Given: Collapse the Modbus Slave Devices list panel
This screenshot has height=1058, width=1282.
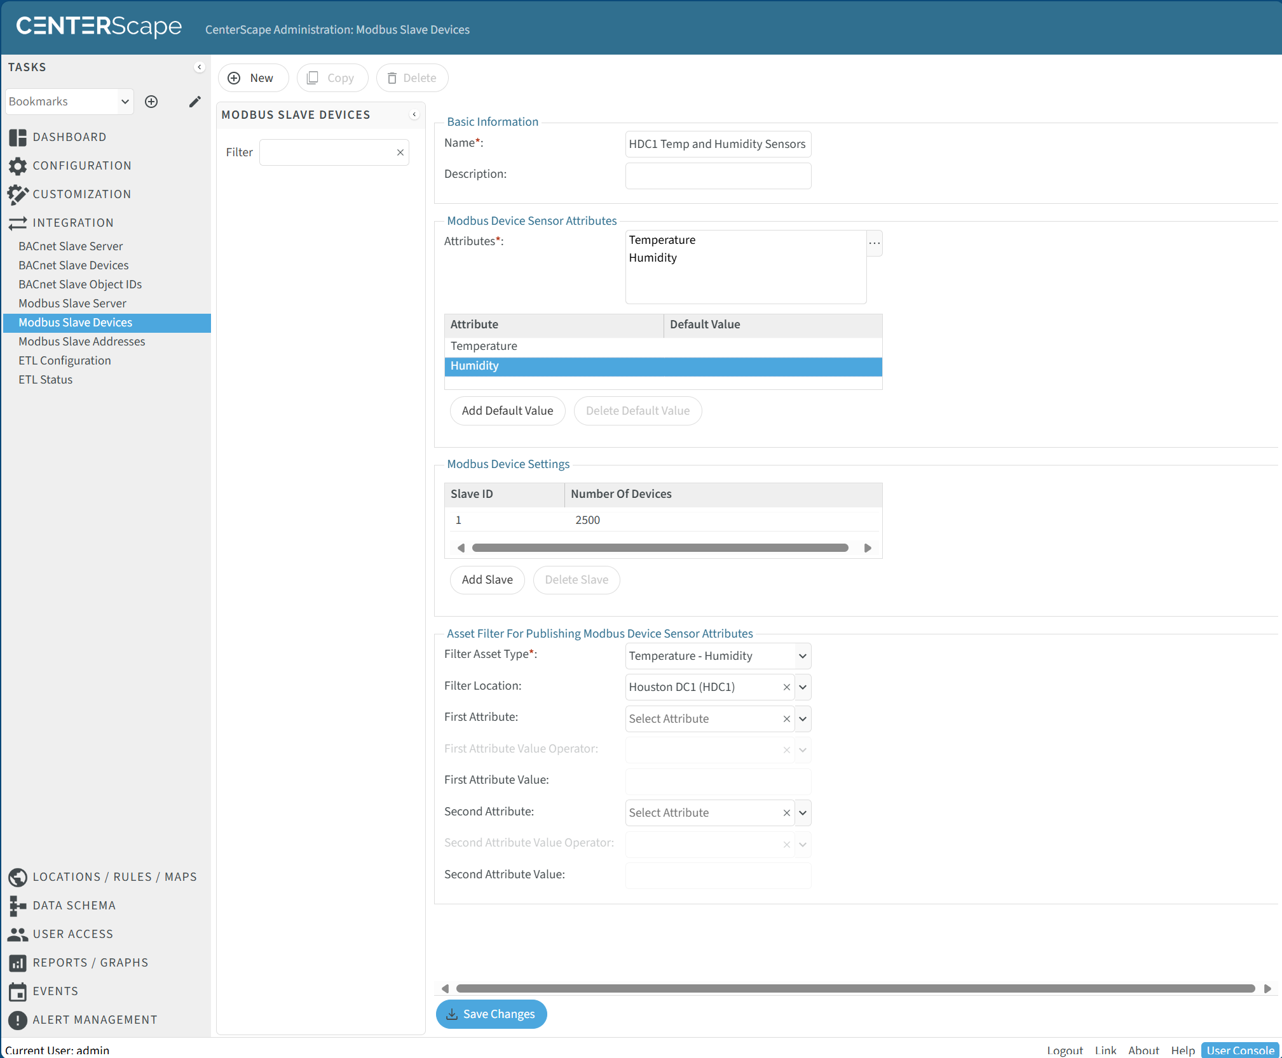Looking at the screenshot, I should click(x=414, y=115).
